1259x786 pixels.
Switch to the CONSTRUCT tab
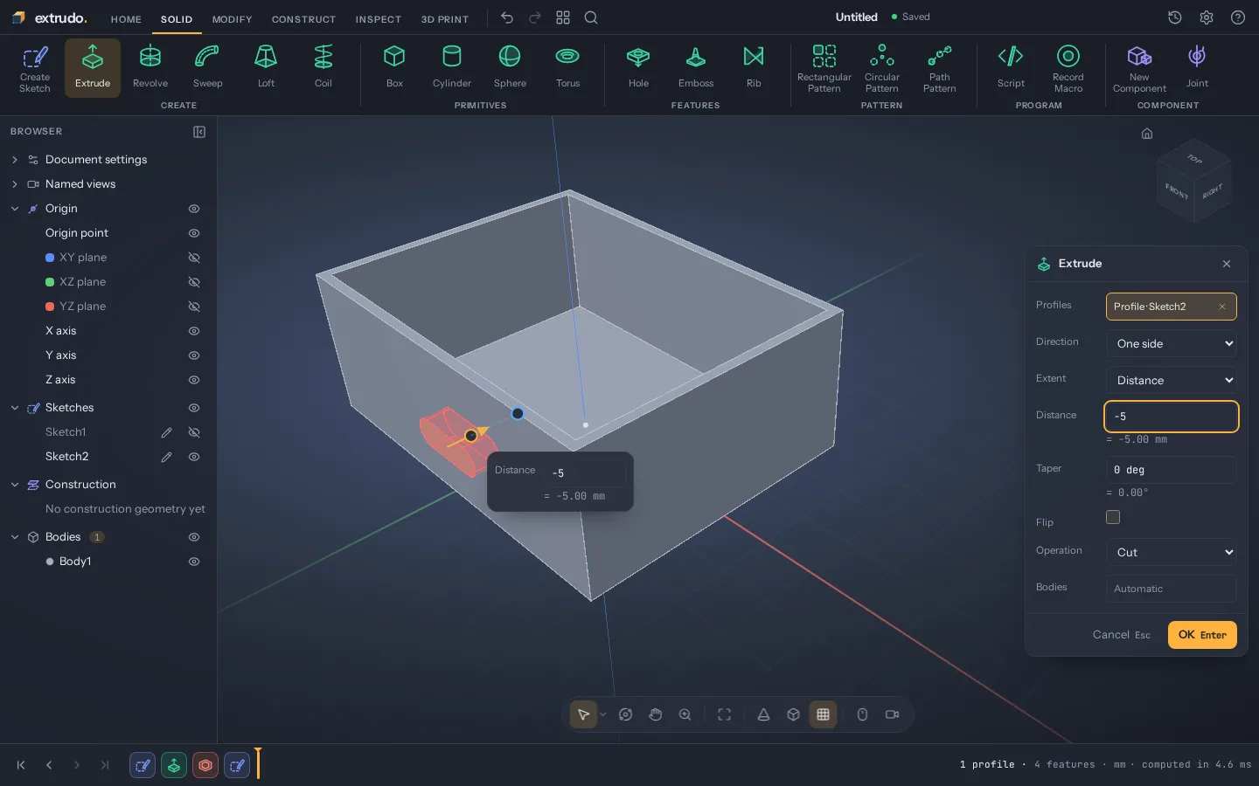(x=303, y=18)
